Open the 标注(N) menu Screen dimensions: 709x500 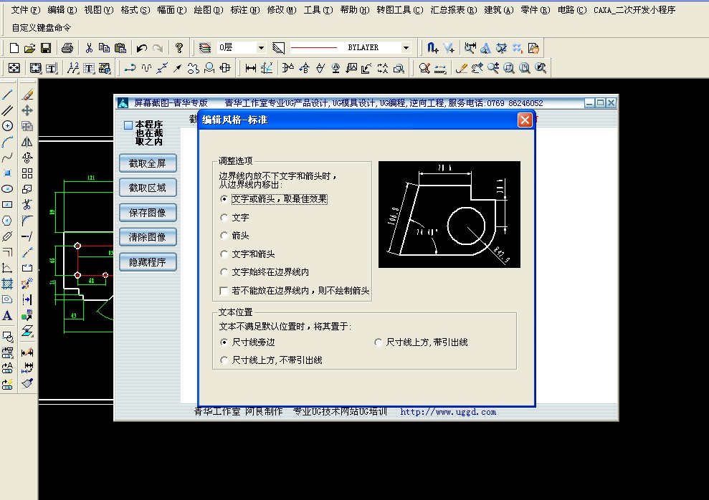click(x=245, y=9)
